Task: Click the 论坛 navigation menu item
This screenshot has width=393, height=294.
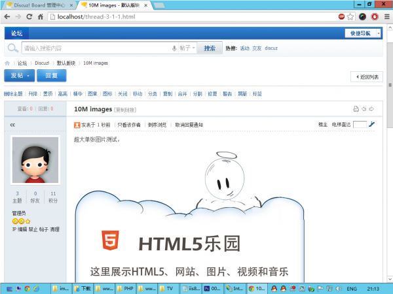Action: click(x=16, y=33)
